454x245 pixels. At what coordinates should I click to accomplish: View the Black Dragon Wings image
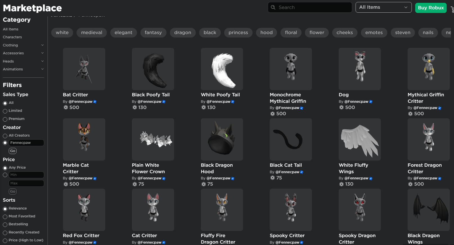point(429,210)
